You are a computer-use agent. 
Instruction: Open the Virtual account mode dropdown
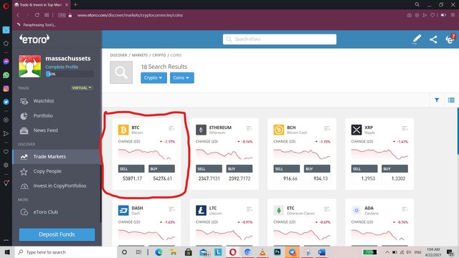tap(82, 87)
